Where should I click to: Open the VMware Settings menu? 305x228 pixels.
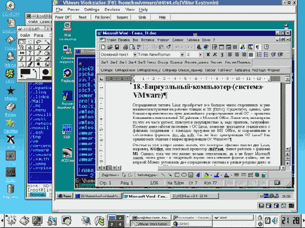pos(91,10)
